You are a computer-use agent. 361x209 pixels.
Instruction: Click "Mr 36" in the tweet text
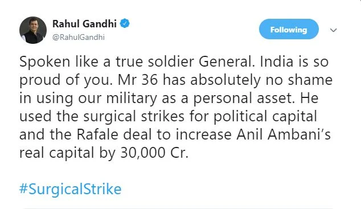point(138,80)
